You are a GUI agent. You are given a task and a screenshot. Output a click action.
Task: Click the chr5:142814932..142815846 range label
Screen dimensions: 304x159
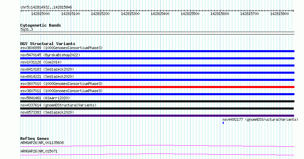(46, 8)
